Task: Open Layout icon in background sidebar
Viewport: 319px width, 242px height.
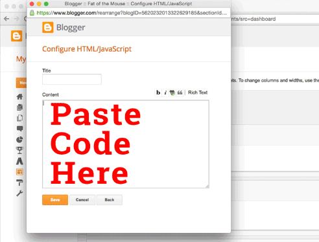Action: [19, 172]
